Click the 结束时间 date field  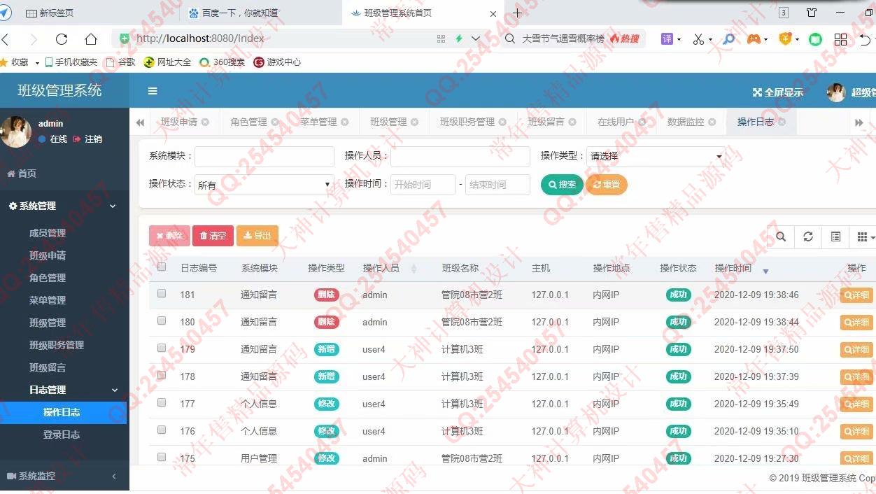pos(497,185)
